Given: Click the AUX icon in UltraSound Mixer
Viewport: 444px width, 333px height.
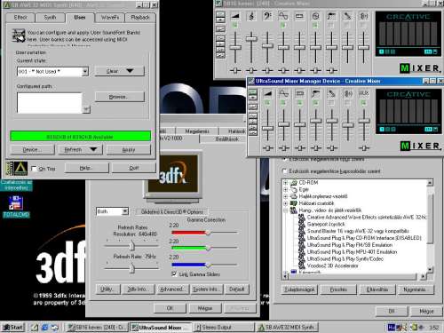Looking at the screenshot, I should point(364,93).
